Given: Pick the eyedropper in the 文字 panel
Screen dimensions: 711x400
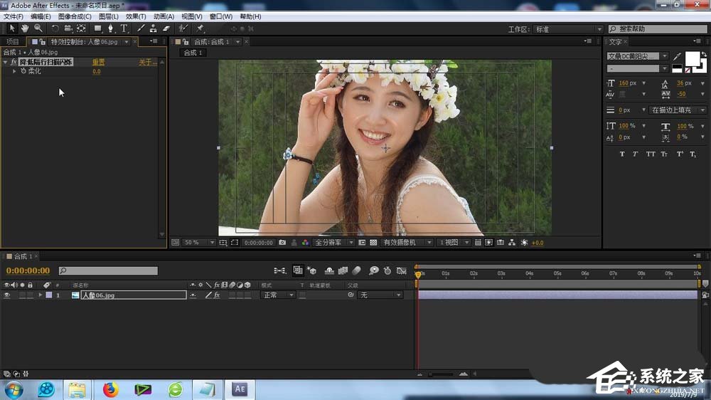Looking at the screenshot, I should point(677,56).
